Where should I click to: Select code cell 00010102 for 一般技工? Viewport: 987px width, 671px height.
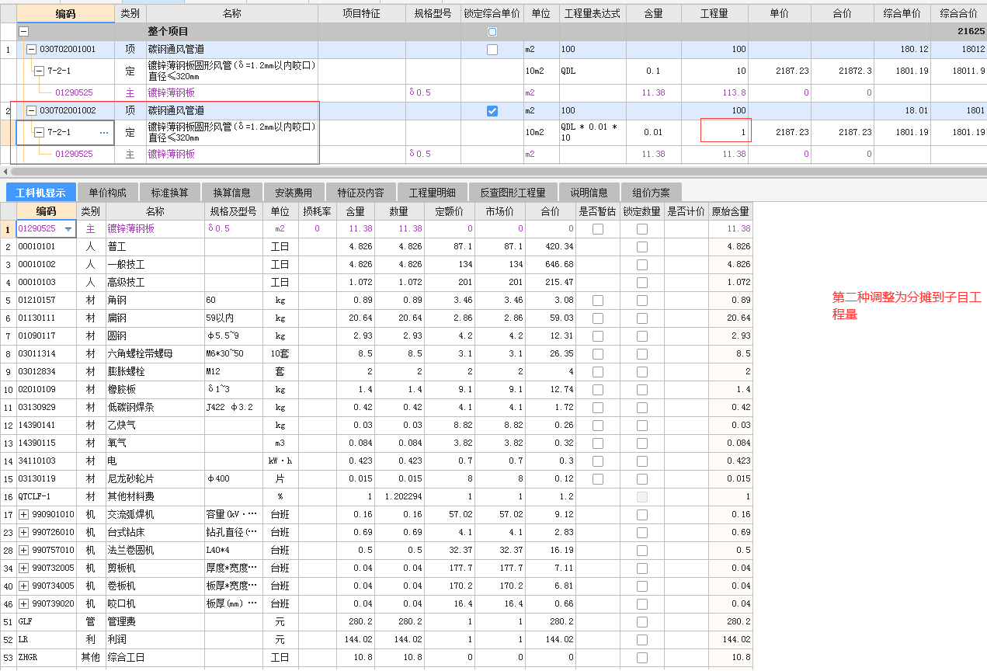point(47,265)
